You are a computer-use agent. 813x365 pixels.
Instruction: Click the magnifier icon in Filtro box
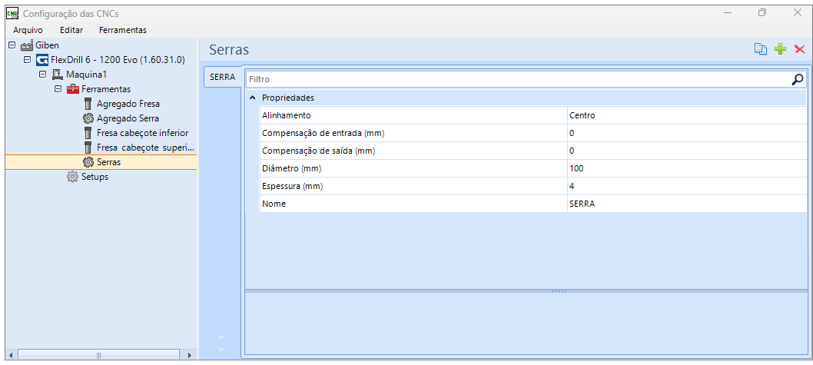(798, 79)
